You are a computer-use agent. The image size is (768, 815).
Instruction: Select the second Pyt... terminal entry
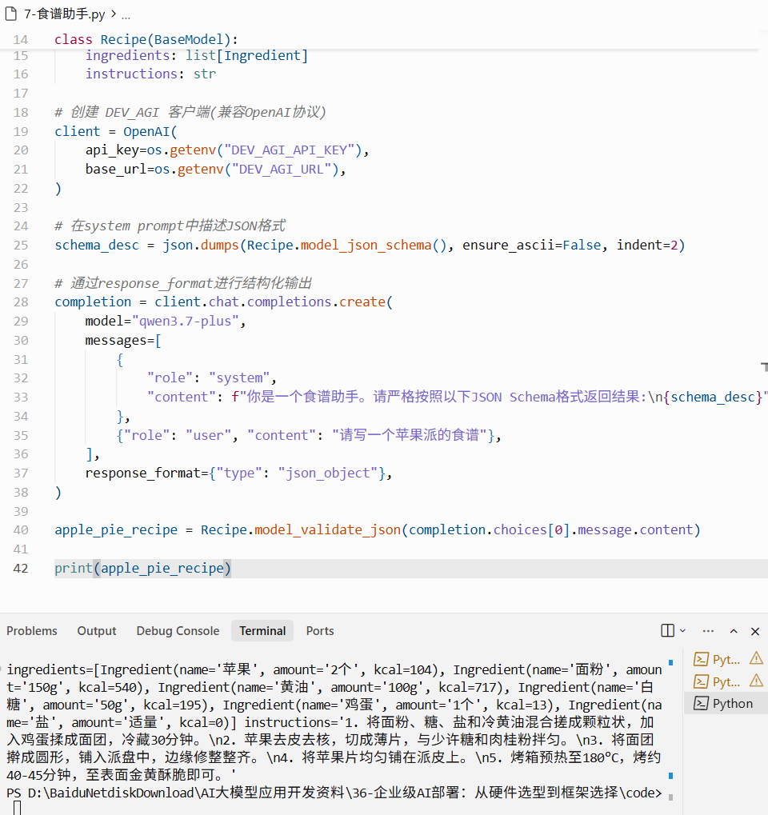[x=726, y=681]
